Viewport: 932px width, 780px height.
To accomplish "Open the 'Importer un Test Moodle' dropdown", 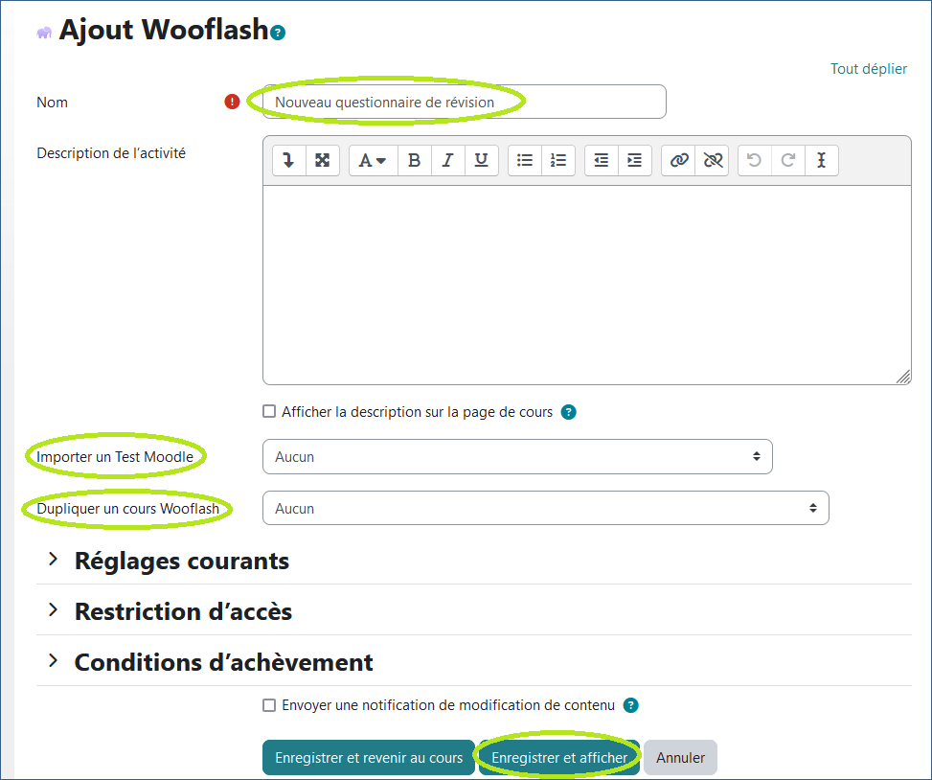I will point(517,457).
